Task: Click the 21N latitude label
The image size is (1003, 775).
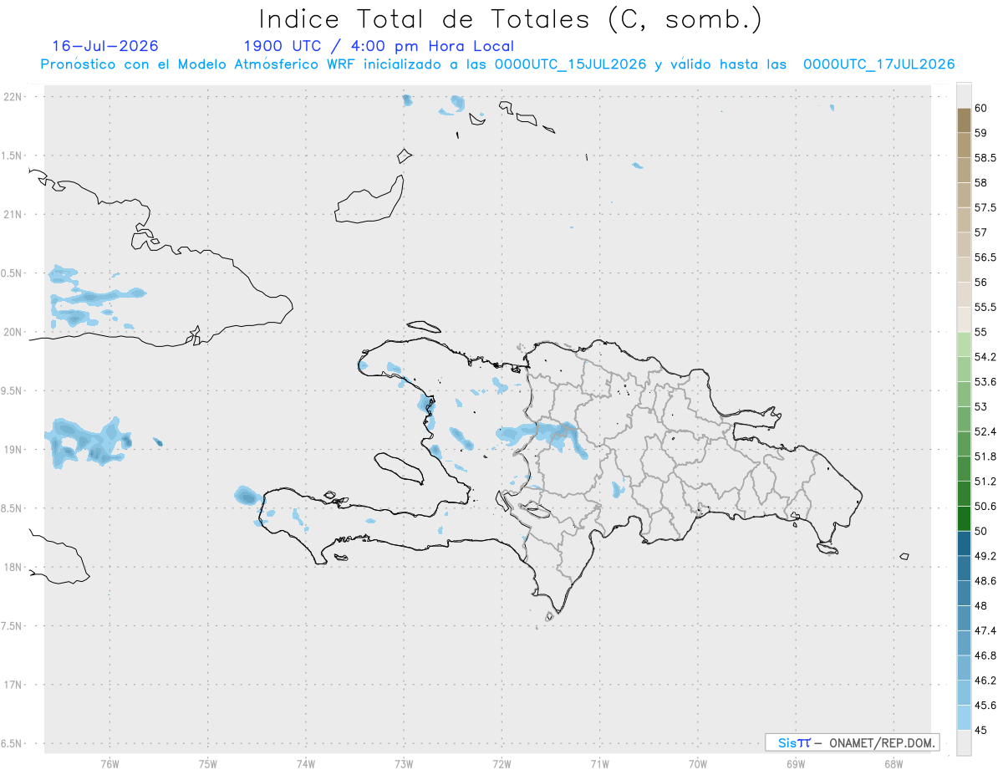Action: 13,214
